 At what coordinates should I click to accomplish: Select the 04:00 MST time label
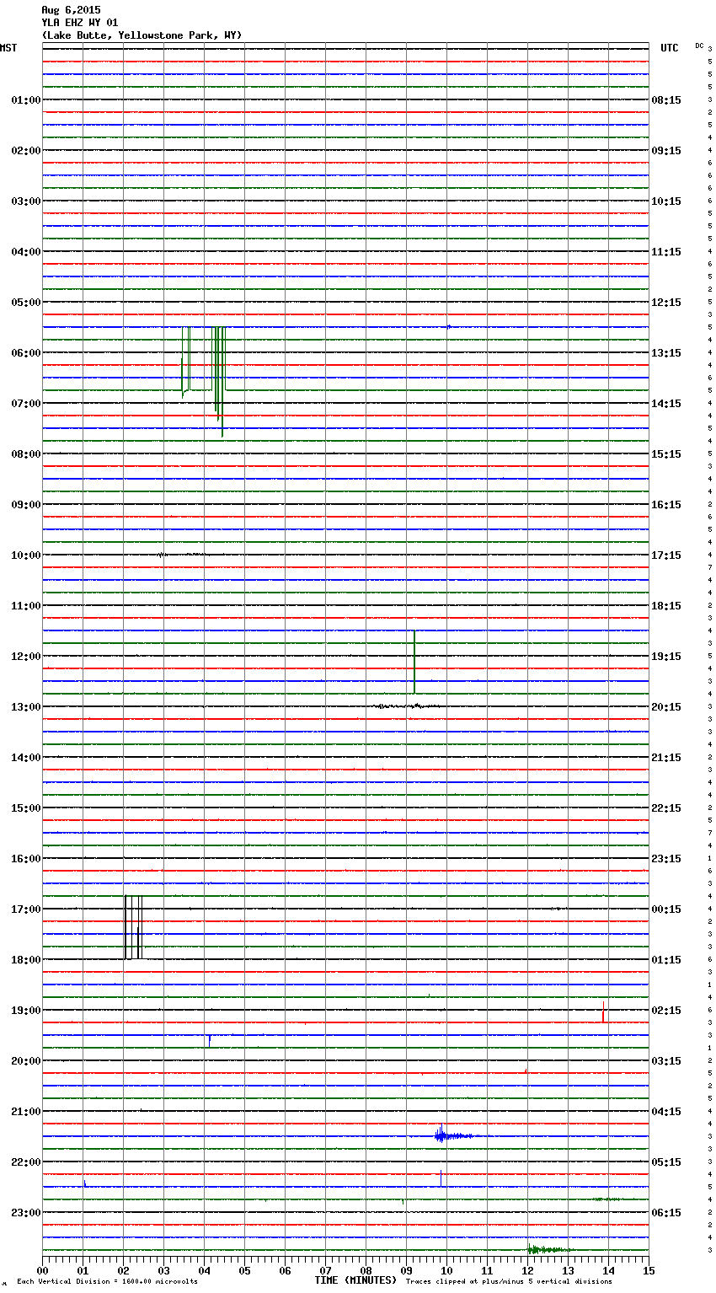click(26, 252)
